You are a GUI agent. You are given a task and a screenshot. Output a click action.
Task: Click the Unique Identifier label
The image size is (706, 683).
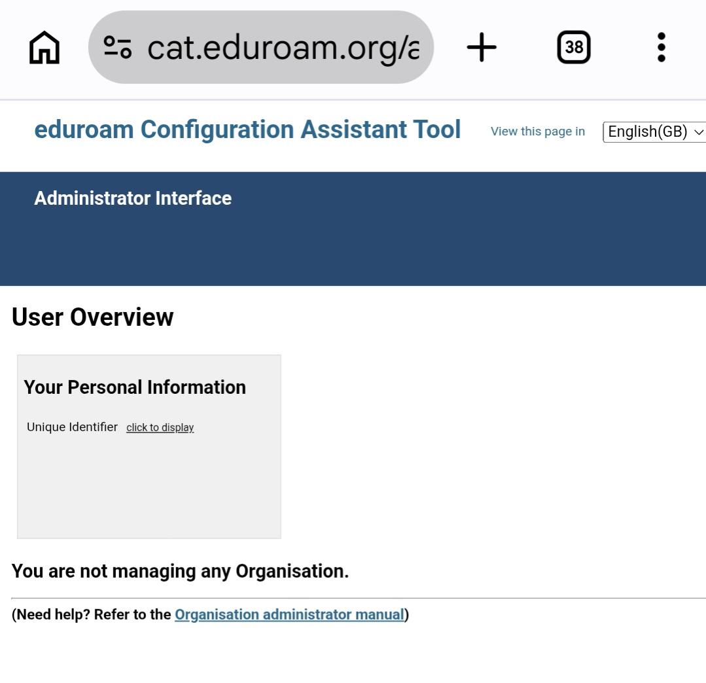tap(72, 427)
